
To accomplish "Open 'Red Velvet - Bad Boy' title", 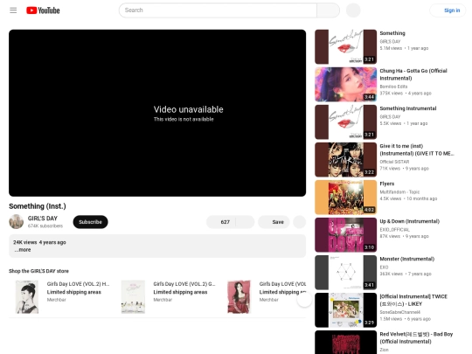I will coord(416,337).
